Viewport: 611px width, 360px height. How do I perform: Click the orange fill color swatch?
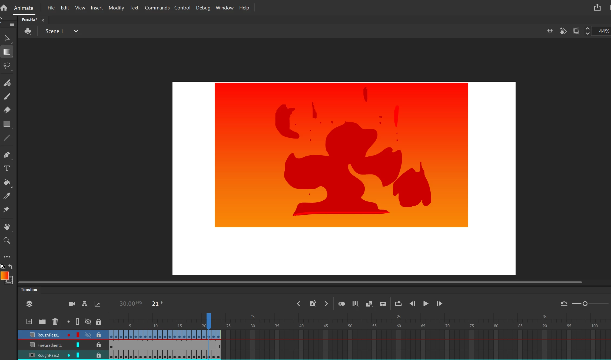pos(5,275)
